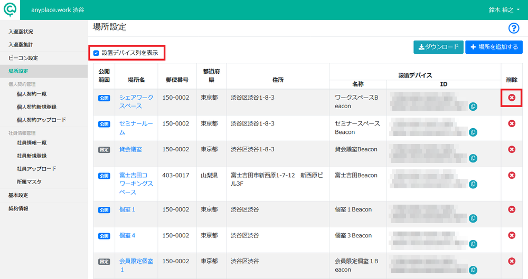Delete the 個室１ row
The height and width of the screenshot is (279, 528).
(x=512, y=209)
